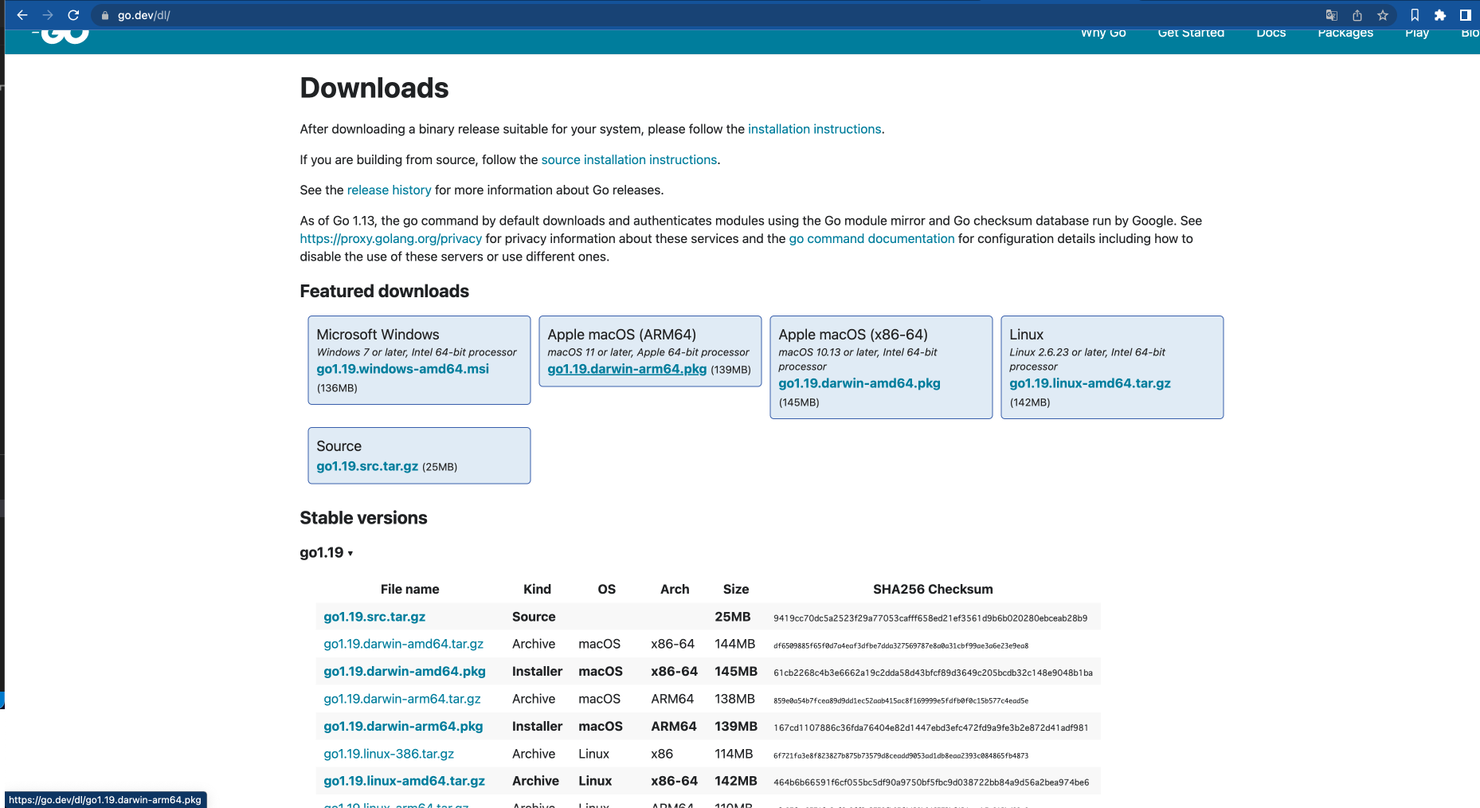Download go1.19.darwin-arm64.pkg installer from table
This screenshot has width=1480, height=808.
(x=404, y=727)
